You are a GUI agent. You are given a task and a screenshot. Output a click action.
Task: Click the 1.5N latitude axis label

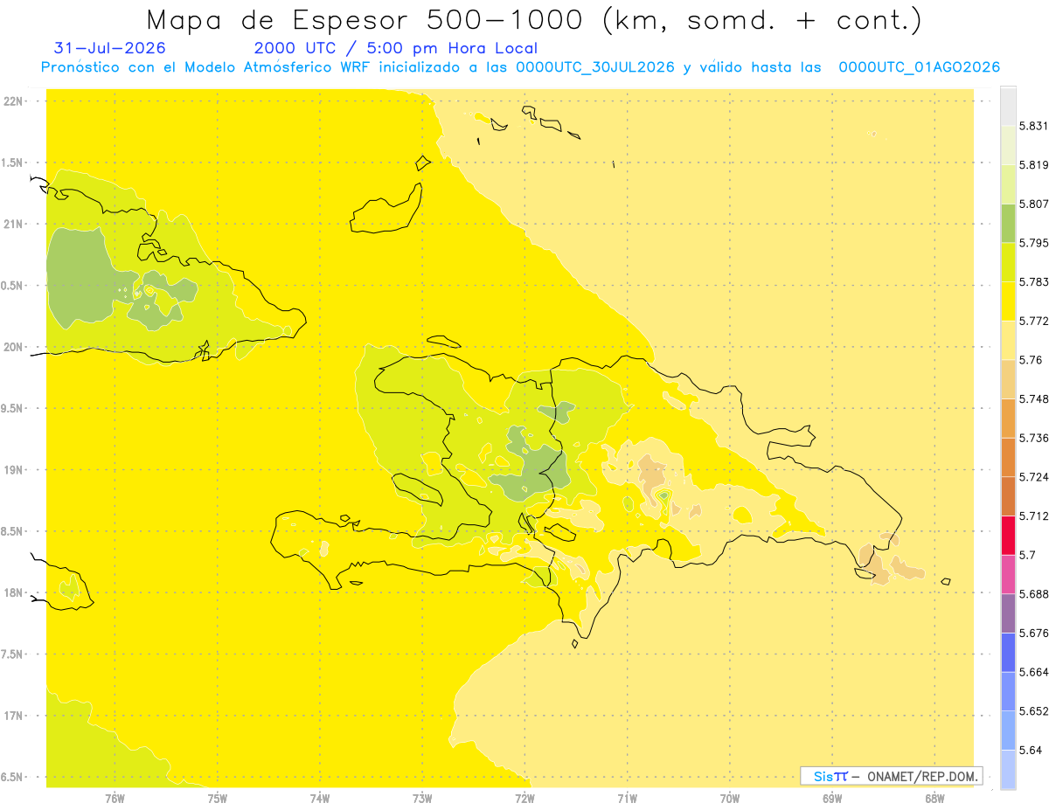tap(12, 163)
